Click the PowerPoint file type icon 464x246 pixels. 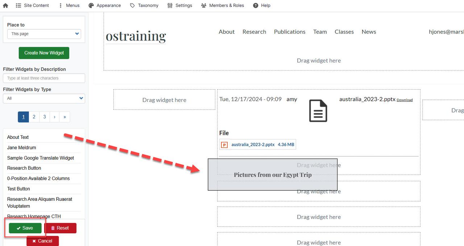pos(224,145)
